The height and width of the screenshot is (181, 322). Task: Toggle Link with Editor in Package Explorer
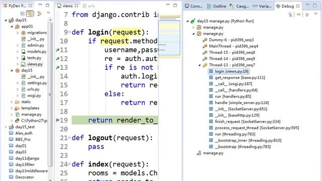30,14
